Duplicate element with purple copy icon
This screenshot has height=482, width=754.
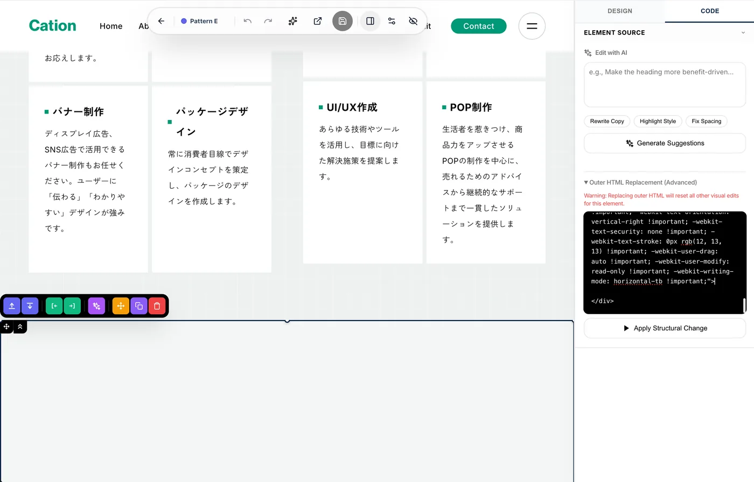coord(139,306)
